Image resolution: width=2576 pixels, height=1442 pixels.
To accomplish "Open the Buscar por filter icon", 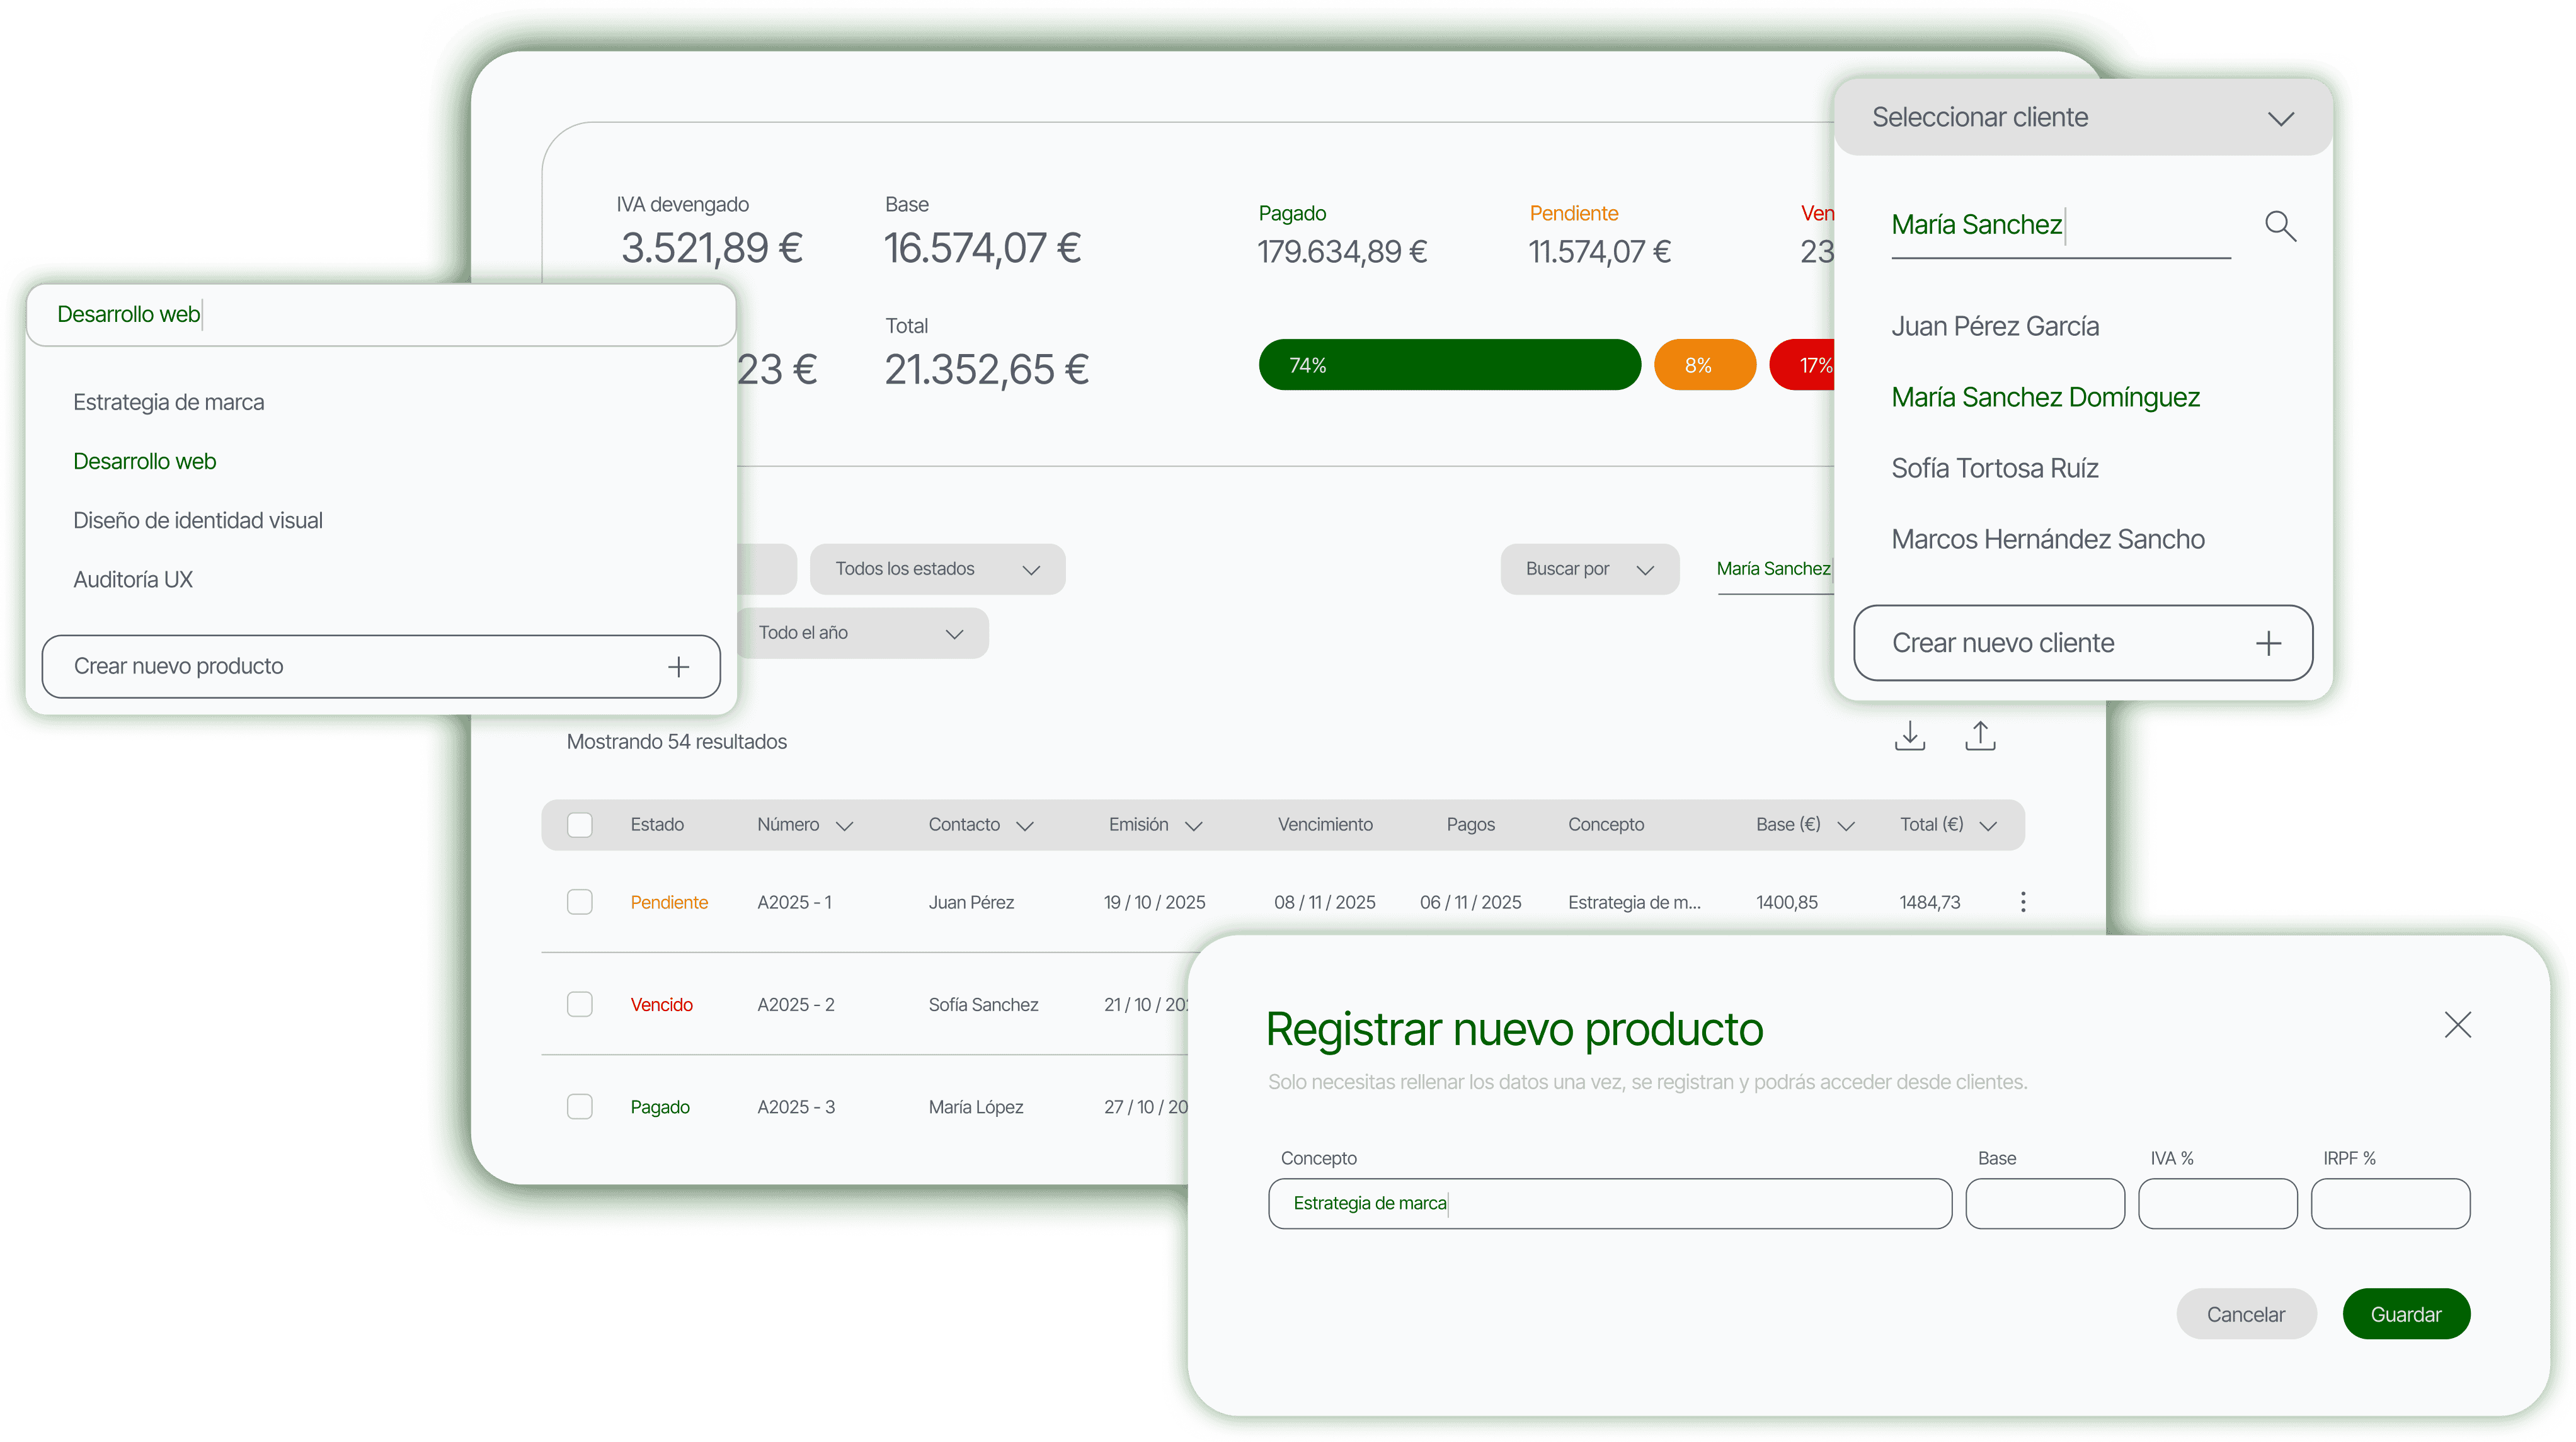I will (1646, 569).
